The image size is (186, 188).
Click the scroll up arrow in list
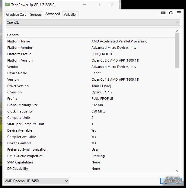[x=177, y=31]
